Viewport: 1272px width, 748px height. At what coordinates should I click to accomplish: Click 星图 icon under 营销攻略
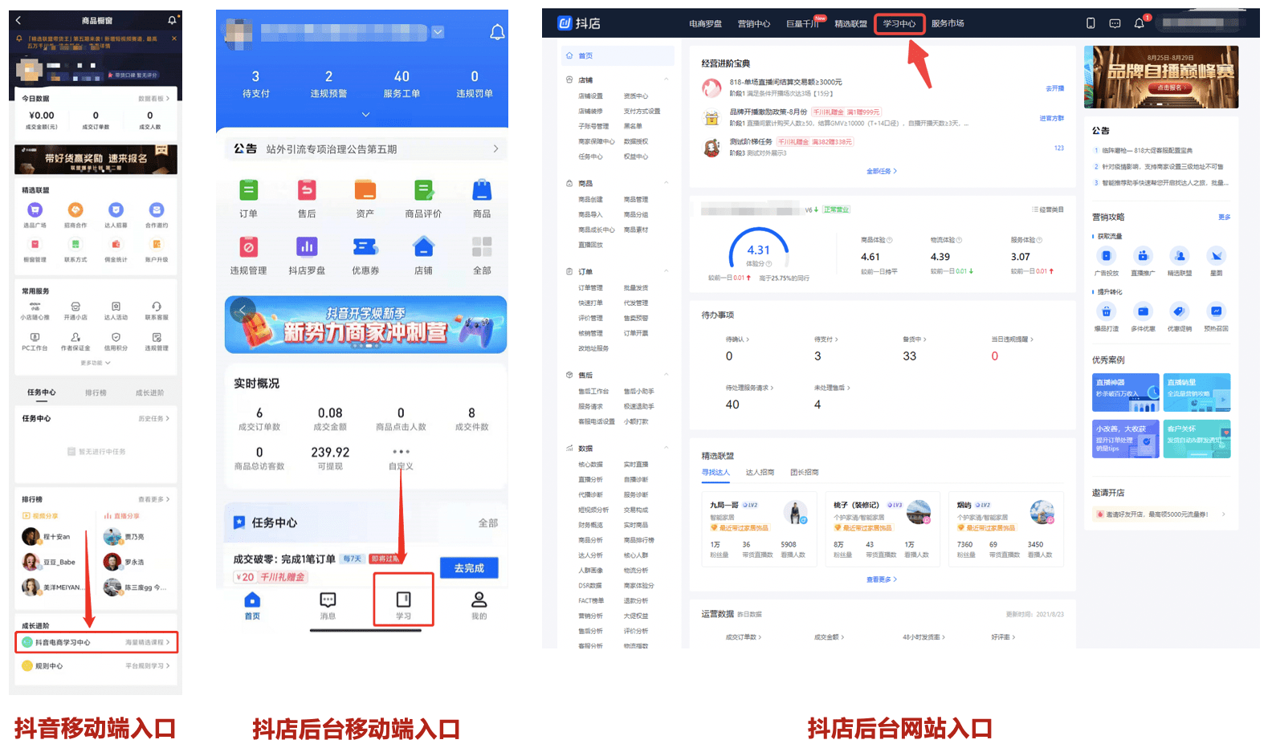[1217, 256]
